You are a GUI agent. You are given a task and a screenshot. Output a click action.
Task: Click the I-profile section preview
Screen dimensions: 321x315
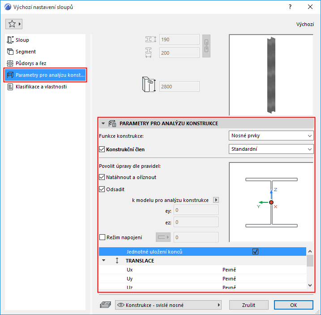271,202
